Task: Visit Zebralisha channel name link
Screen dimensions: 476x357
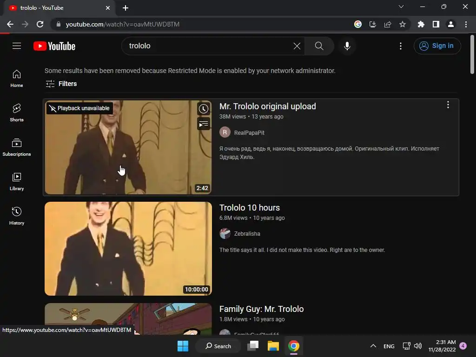Action: (x=247, y=234)
